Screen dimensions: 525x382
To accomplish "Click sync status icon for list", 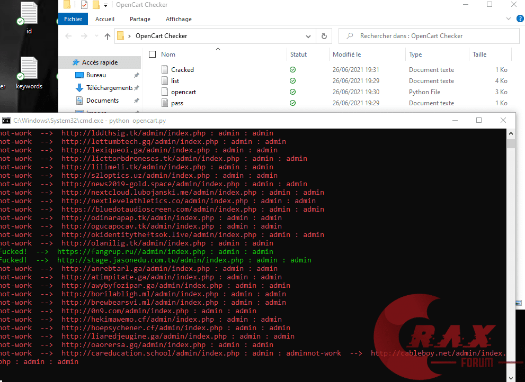I will (292, 80).
